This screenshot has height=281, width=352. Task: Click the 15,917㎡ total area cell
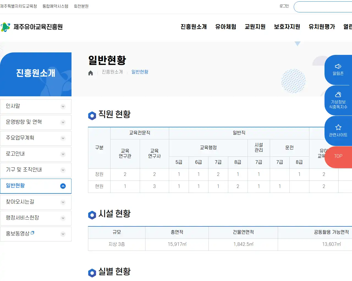point(177,244)
